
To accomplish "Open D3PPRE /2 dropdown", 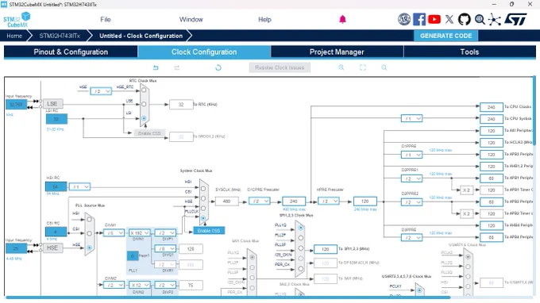I will [x=411, y=238].
